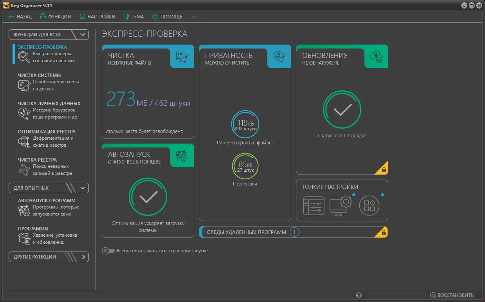Click the programs box and trash icon
The height and width of the screenshot is (302, 485).
[24, 239]
